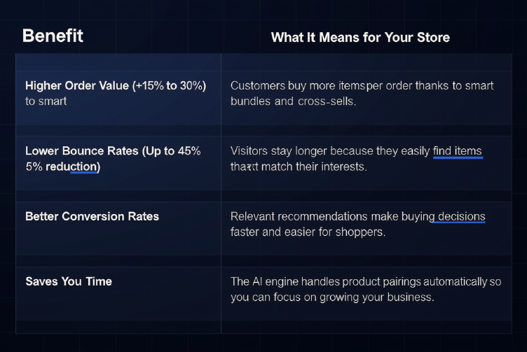Click 'faster and easier for shoppers.' line
The image size is (527, 352).
coord(308,232)
